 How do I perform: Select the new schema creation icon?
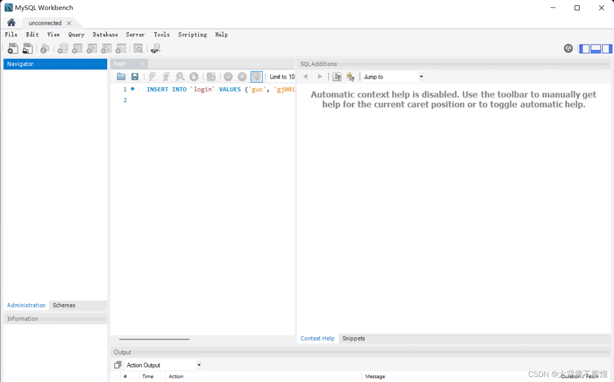click(x=63, y=48)
